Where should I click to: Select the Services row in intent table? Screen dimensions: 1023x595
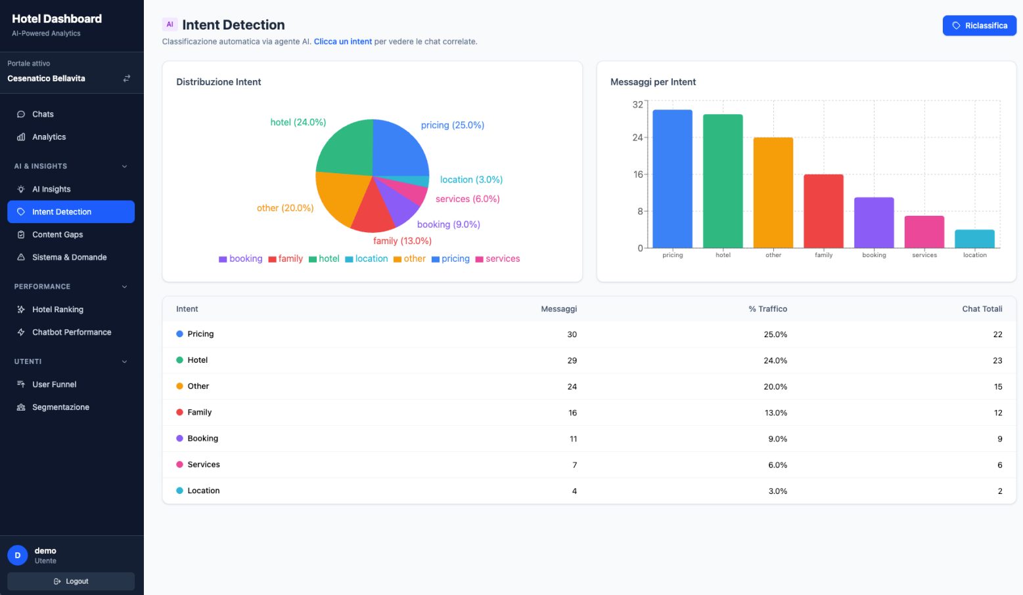tap(589, 464)
